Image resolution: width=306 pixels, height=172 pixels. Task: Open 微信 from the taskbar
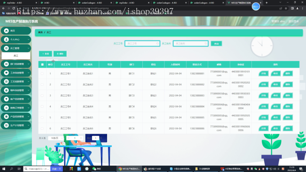point(97,169)
